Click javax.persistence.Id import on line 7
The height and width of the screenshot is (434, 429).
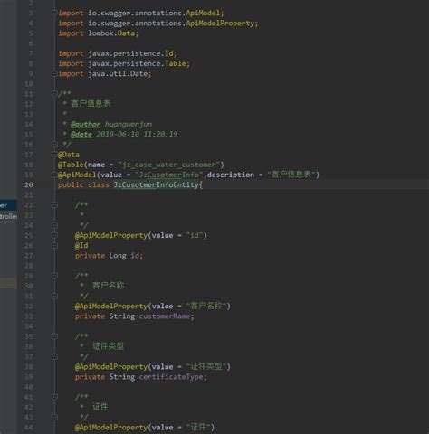coord(118,53)
